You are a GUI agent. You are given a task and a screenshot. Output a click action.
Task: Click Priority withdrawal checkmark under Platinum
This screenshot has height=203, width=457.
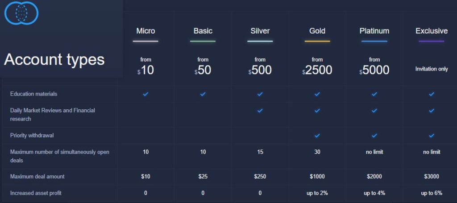pyautogui.click(x=374, y=136)
